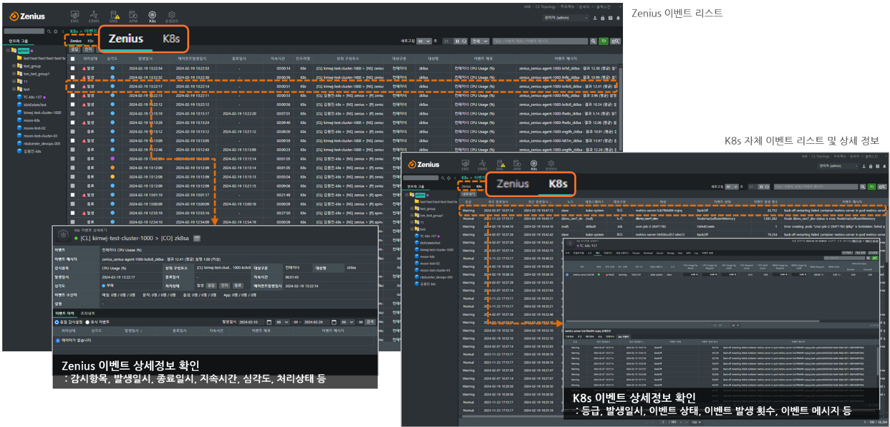Click the 종료 button in the detail popup 처리상태 row
890x427 pixels.
click(x=238, y=285)
